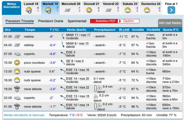Click the sun icon at 10.00 row
The image size is (185, 120).
click(x=17, y=63)
